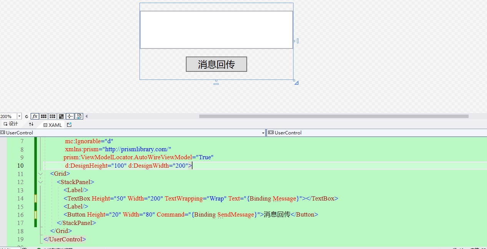Viewport: 487px width, 249px height.
Task: Toggle the fx effects button
Action: (35, 116)
